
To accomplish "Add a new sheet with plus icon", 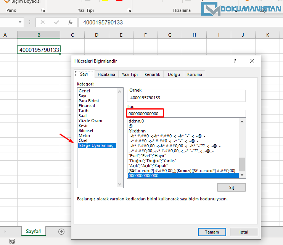I will tap(61, 232).
